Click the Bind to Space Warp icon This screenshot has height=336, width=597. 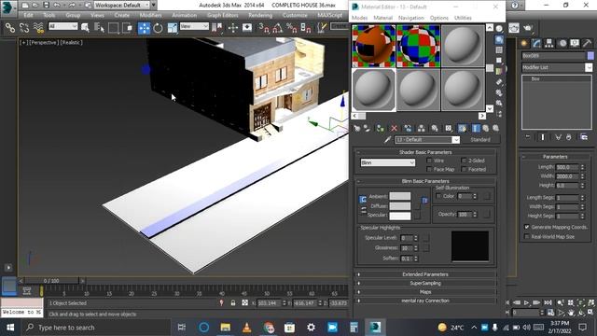[x=38, y=28]
